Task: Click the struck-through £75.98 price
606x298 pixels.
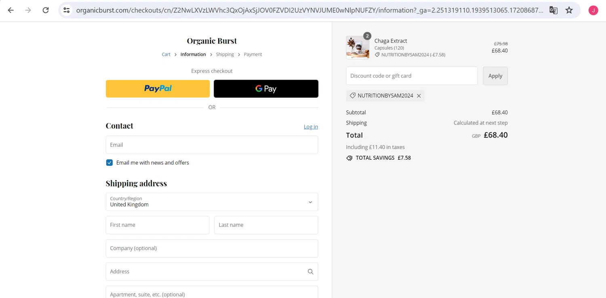Action: tap(501, 44)
